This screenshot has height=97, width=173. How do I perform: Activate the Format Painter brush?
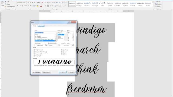coord(6,6)
